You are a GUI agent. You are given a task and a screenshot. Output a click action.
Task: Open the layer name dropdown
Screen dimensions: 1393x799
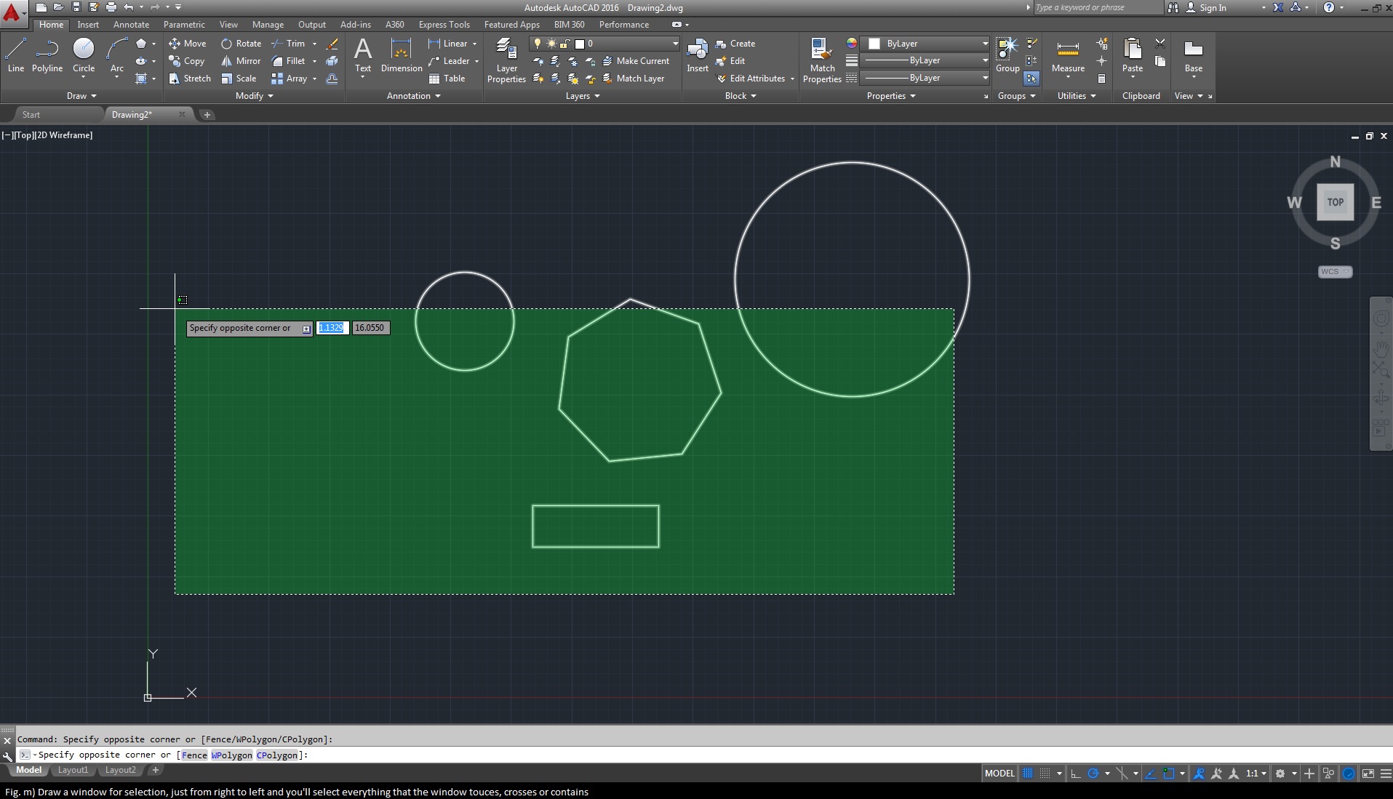coord(674,44)
